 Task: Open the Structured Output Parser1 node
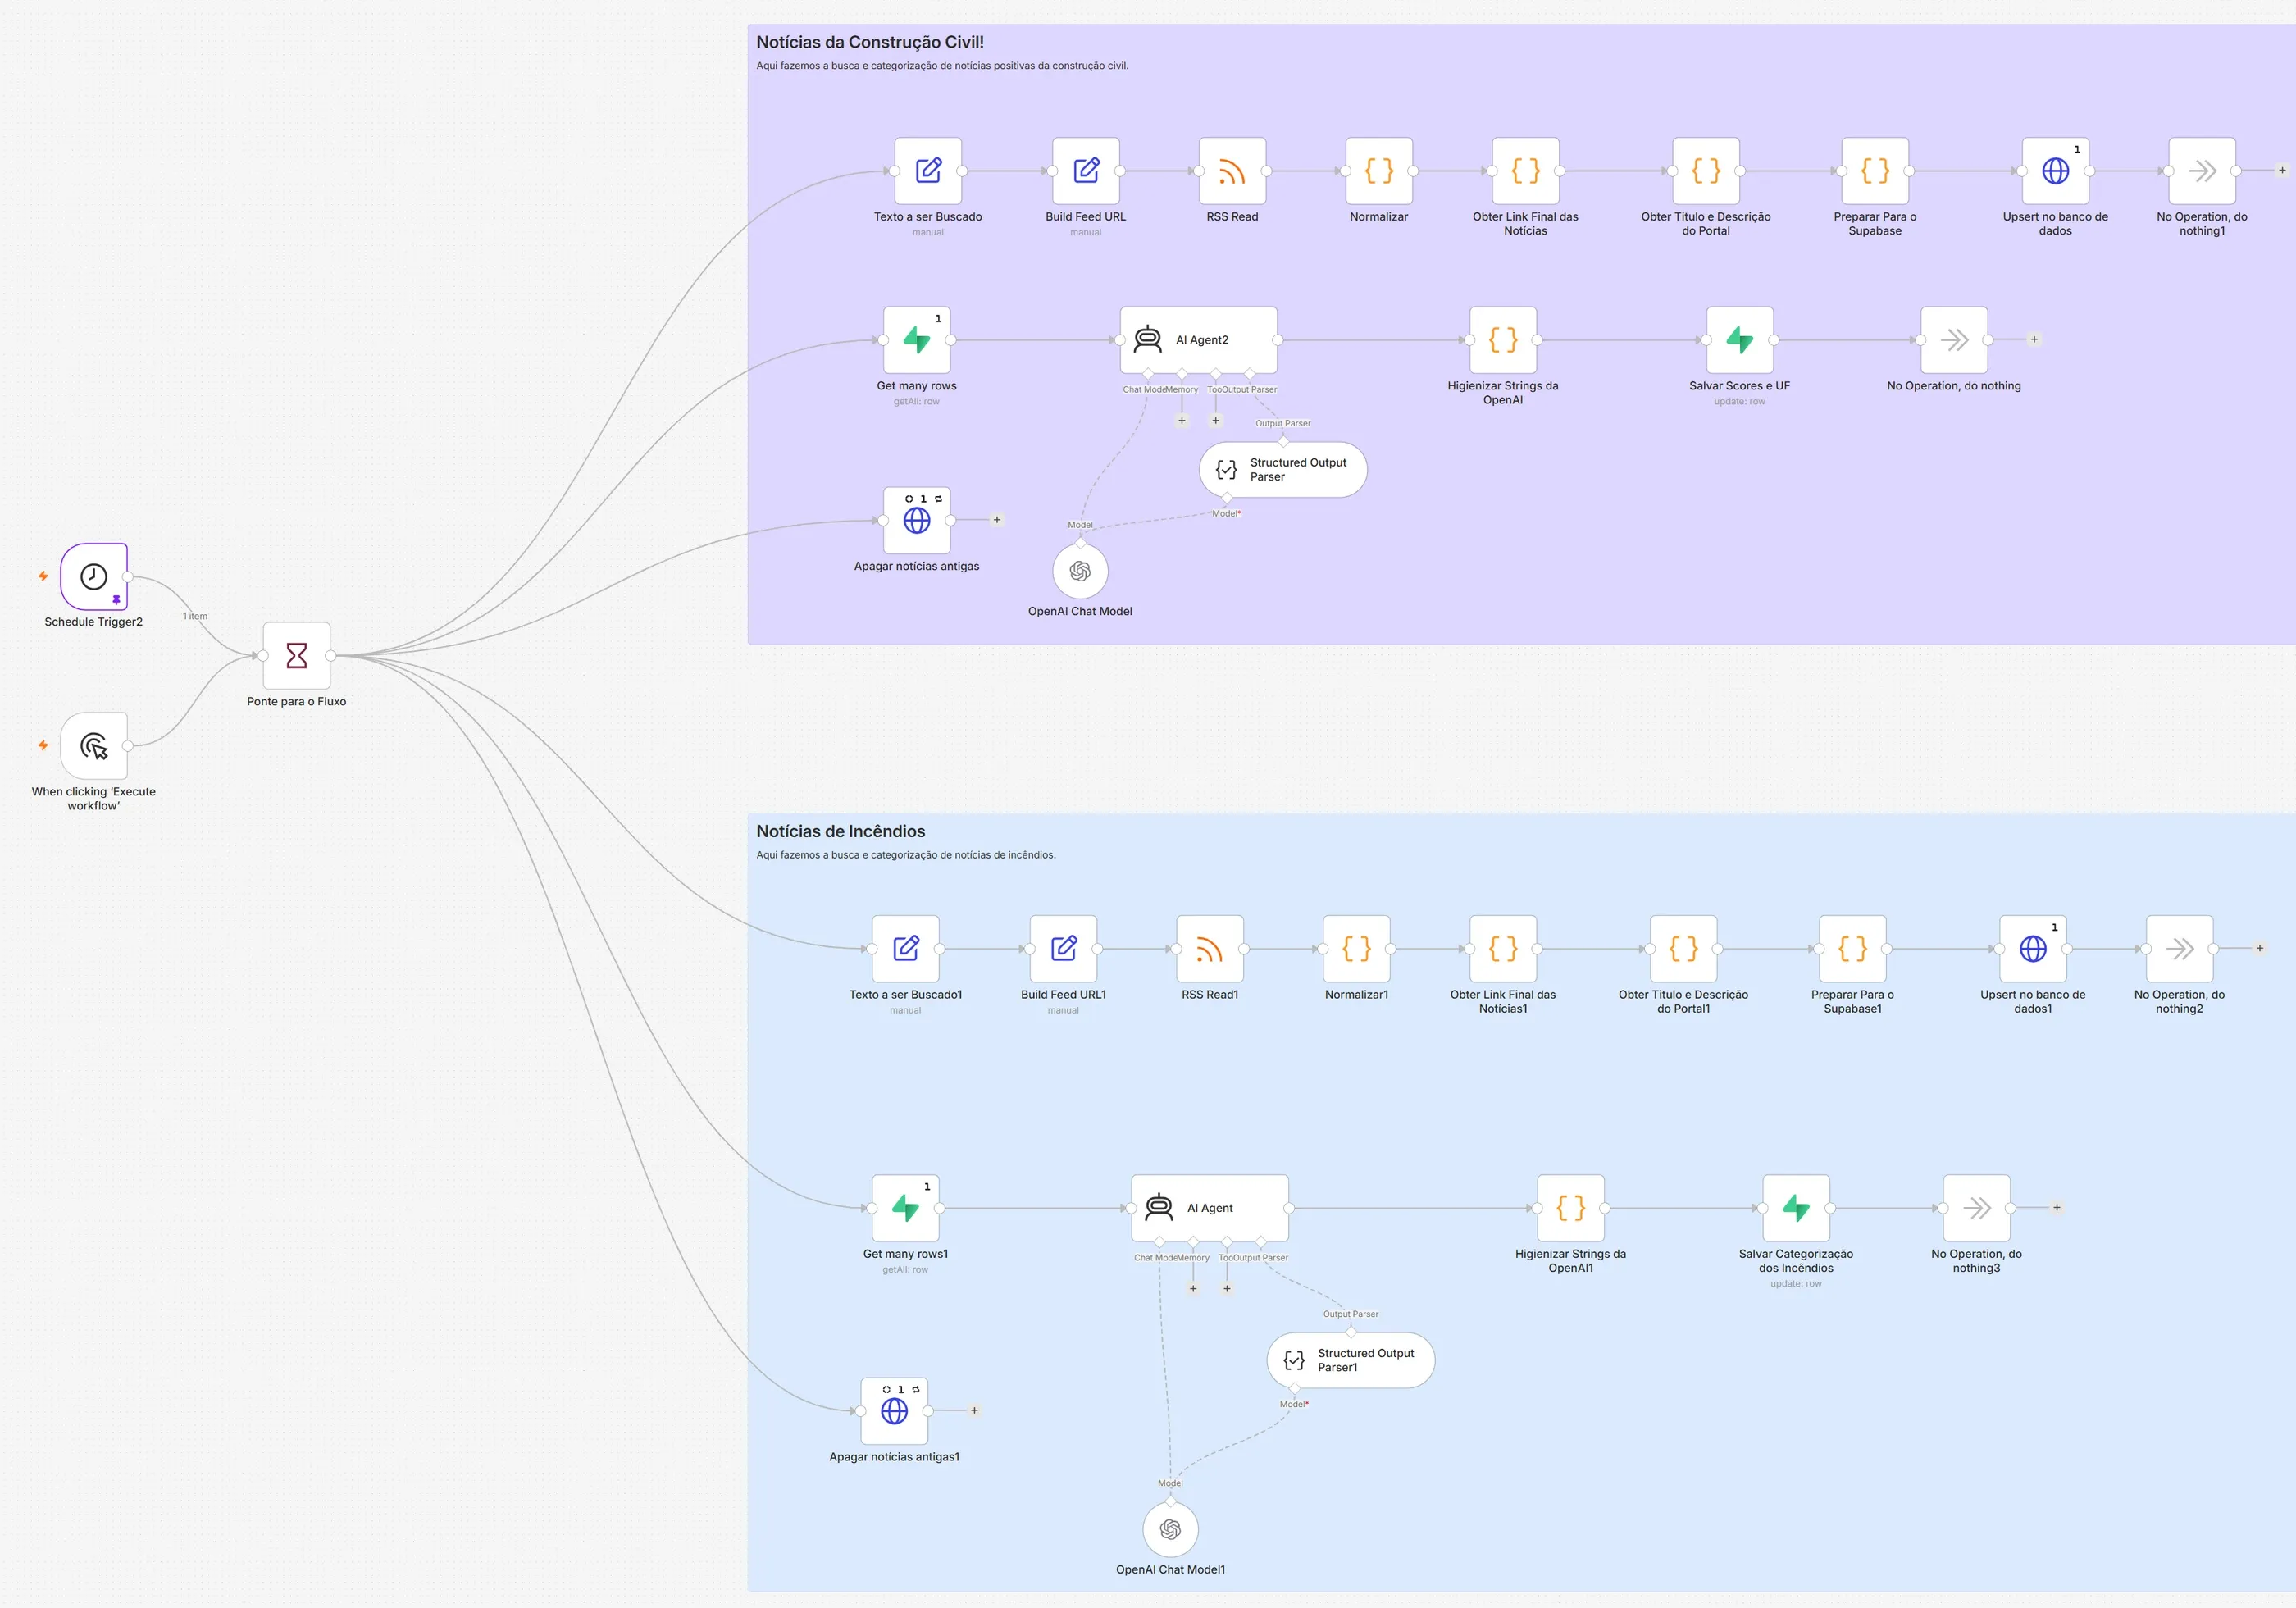1351,1360
